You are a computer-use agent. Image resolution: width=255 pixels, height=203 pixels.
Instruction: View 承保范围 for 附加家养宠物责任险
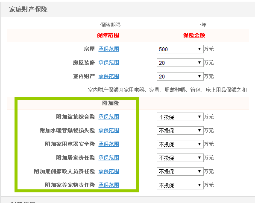108,185
